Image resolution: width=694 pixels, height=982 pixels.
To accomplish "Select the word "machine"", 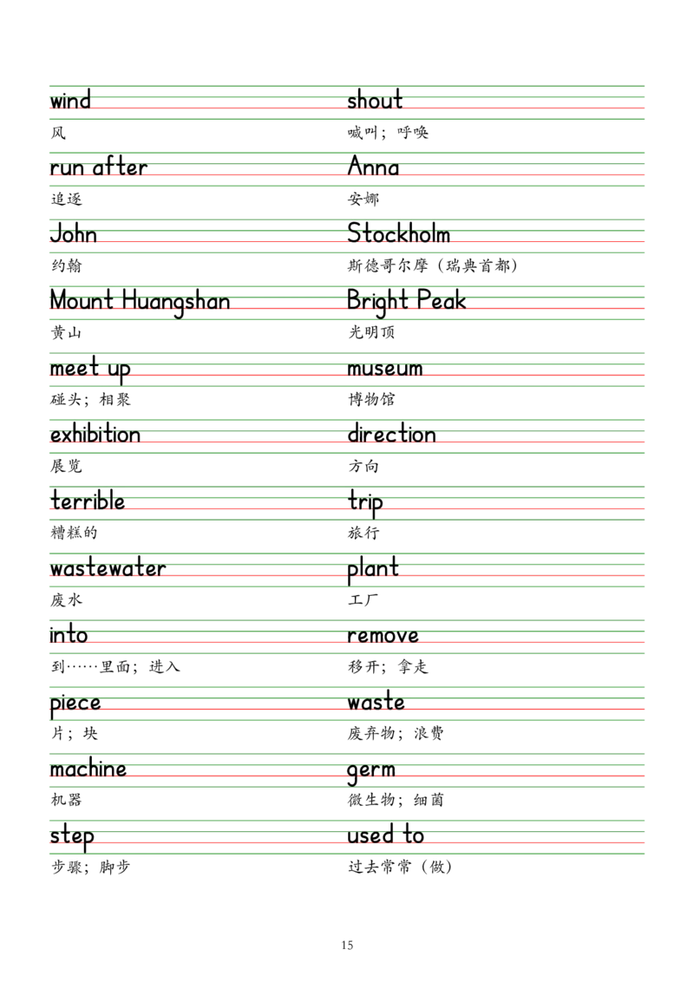I will pos(87,769).
